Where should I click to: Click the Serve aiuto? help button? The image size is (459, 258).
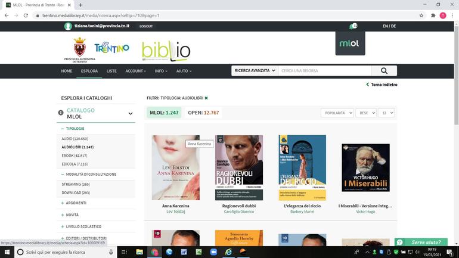421,242
